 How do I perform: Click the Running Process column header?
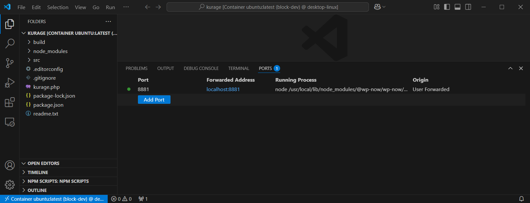[x=296, y=80]
